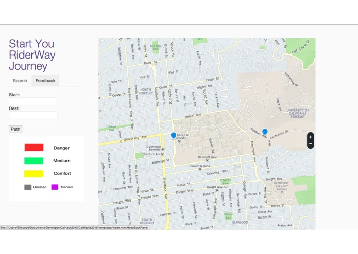Zoom in with the map plus button
The width and height of the screenshot is (358, 254).
[310, 137]
